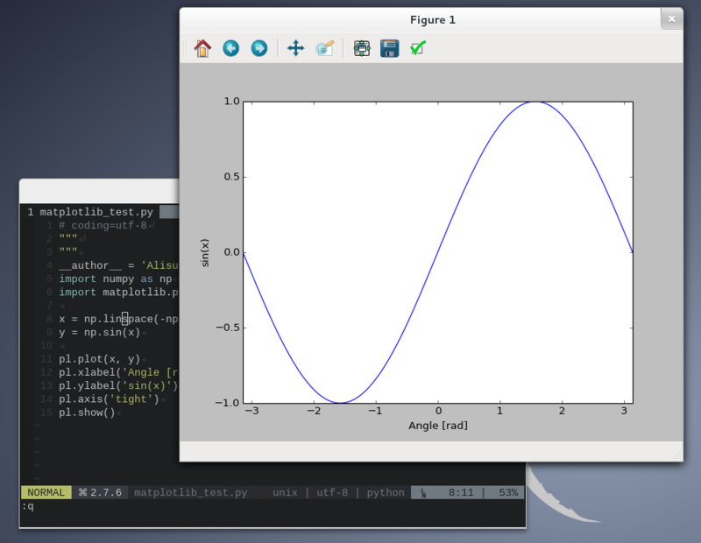Toggle the pan/zoom tool
Screen dimensions: 701x543
(x=297, y=48)
